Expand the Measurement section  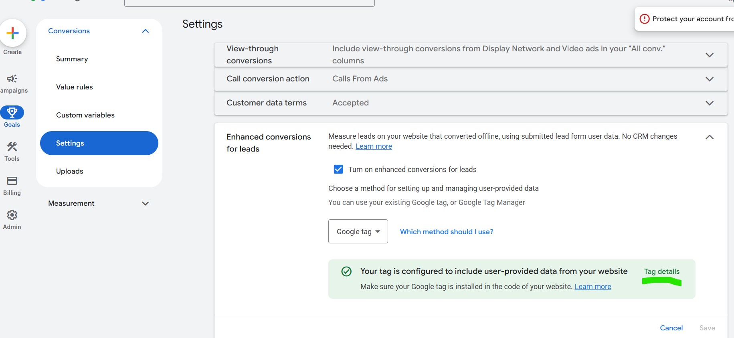99,203
